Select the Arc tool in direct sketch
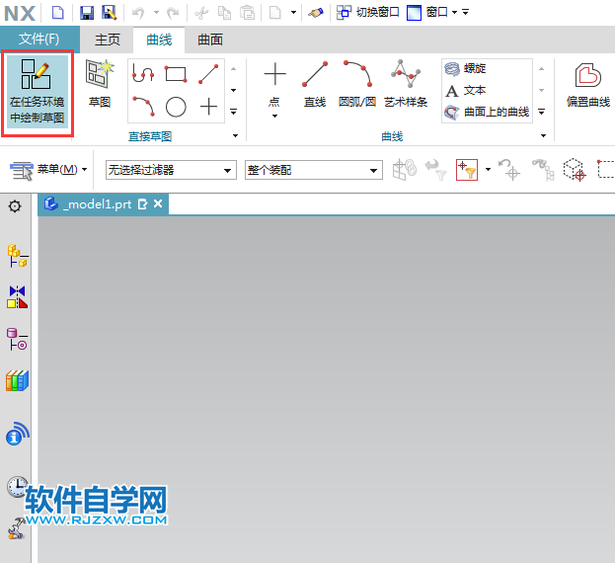The width and height of the screenshot is (615, 563). click(x=143, y=107)
